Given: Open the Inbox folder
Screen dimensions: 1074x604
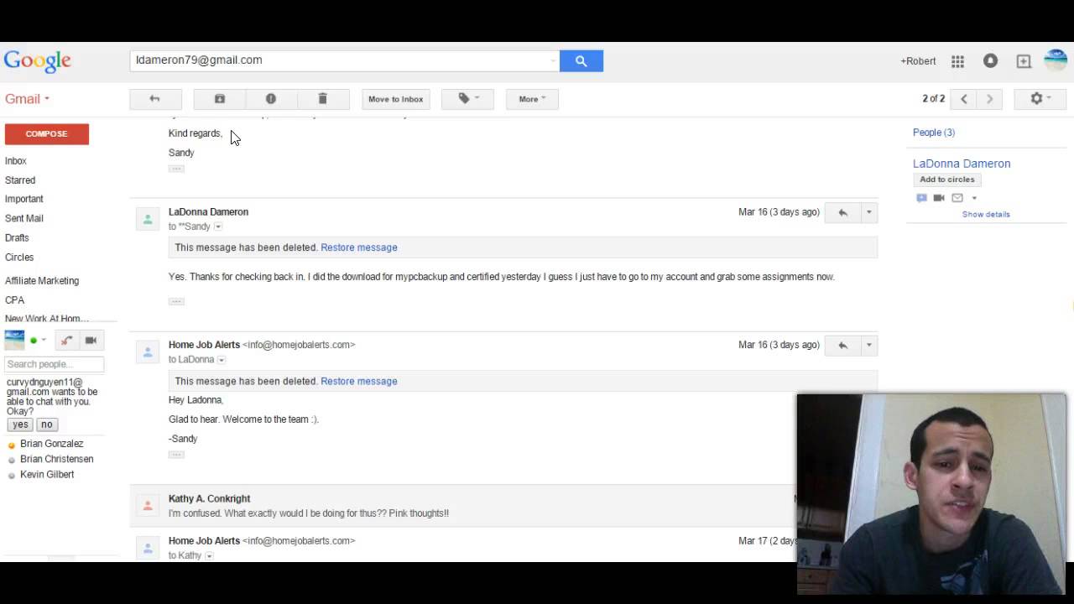Looking at the screenshot, I should tap(16, 161).
